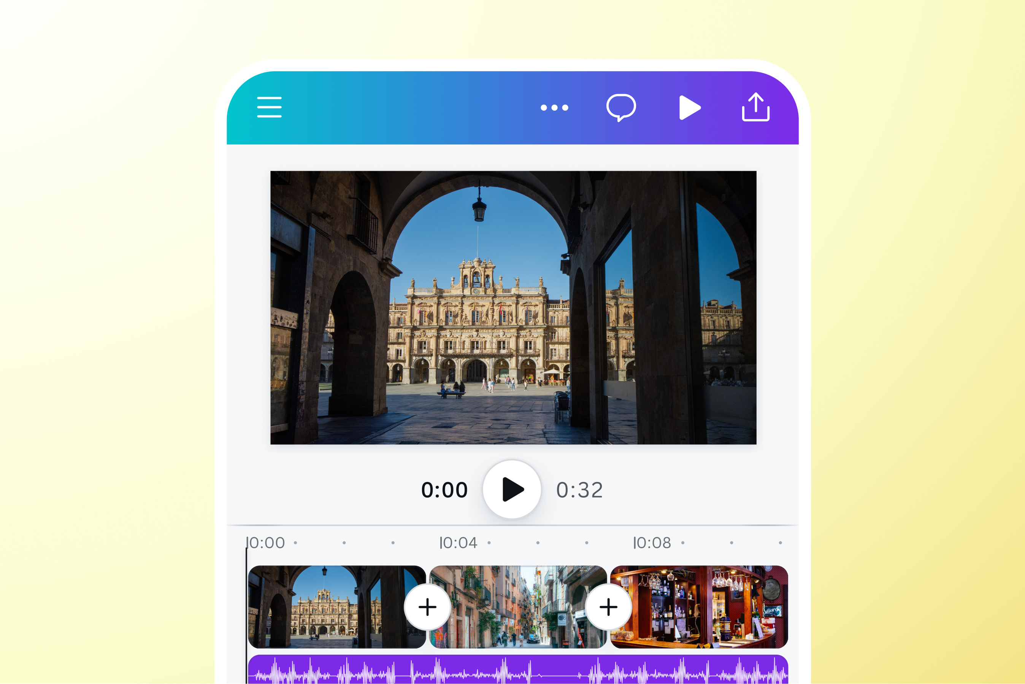This screenshot has height=684, width=1025.
Task: Select the plaza archway clip thumbnail
Action: click(336, 607)
